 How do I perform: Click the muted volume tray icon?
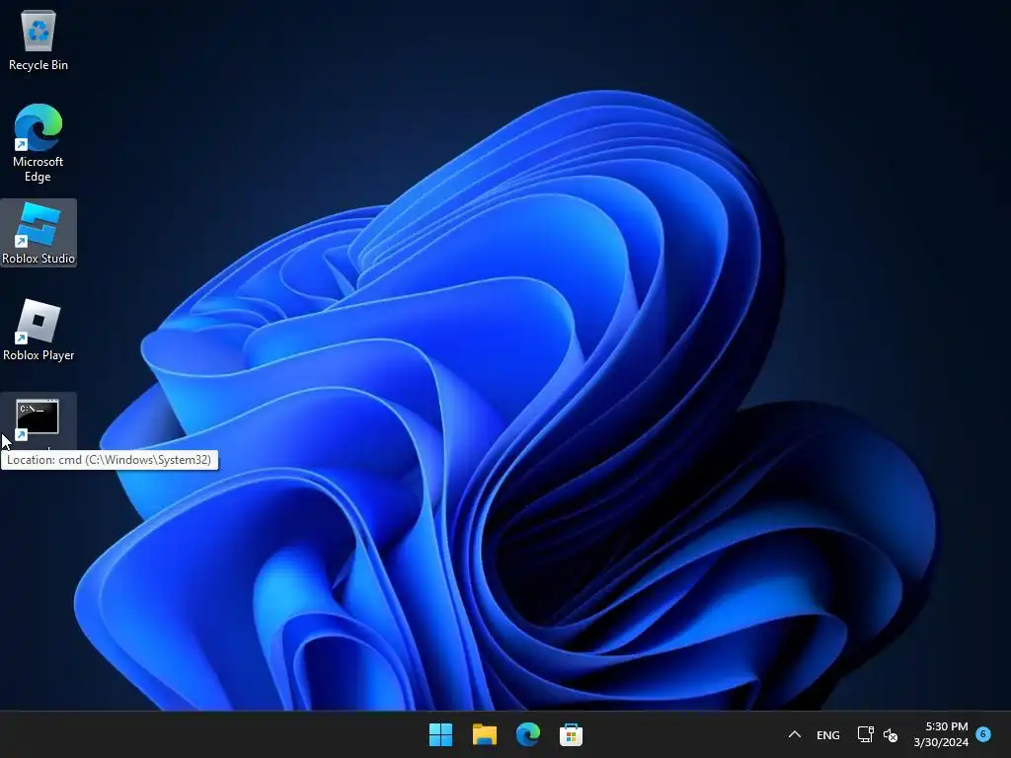pos(891,734)
